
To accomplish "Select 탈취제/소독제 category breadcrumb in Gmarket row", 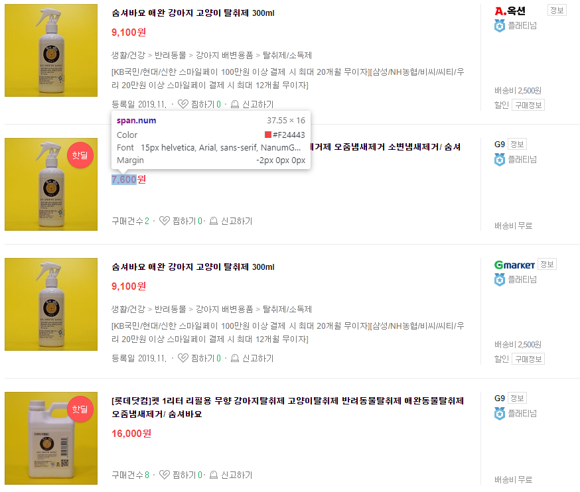I will coord(287,310).
